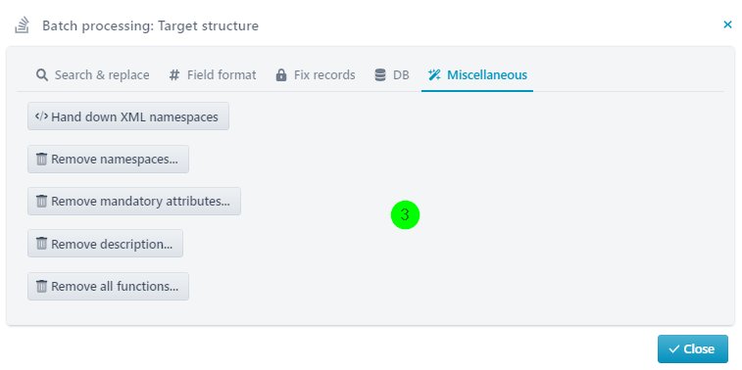
Task: Click trash icon on Remove namespaces button
Action: 41,159
